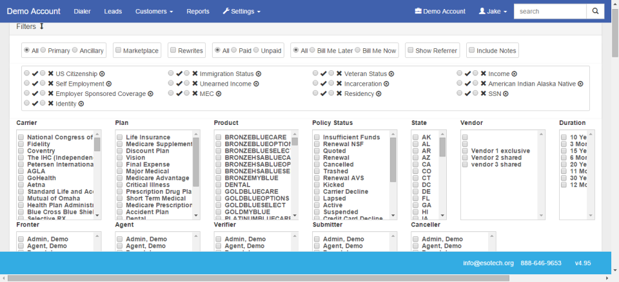Select the X radio for Identity

point(43,103)
